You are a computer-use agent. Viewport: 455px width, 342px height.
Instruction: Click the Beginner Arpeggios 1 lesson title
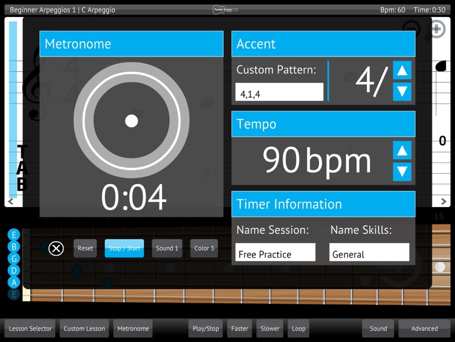pos(62,10)
